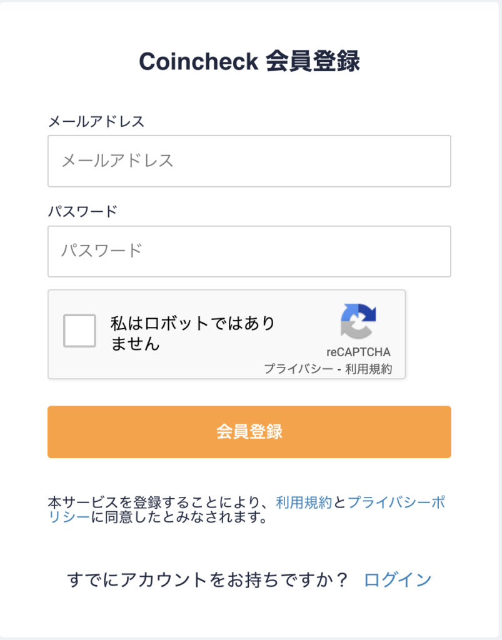Image resolution: width=502 pixels, height=640 pixels.
Task: Open the ログイン link
Action: (x=398, y=579)
